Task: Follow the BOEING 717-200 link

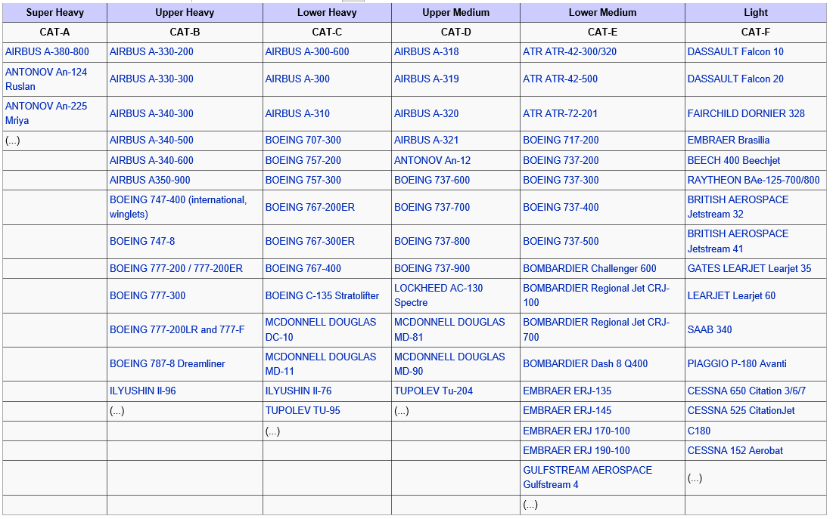Action: [x=561, y=140]
